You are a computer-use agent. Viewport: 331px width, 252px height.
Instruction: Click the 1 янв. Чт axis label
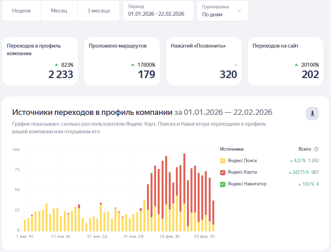25,236
